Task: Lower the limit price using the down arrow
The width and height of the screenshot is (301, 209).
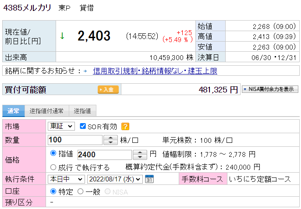Action: coord(139,157)
